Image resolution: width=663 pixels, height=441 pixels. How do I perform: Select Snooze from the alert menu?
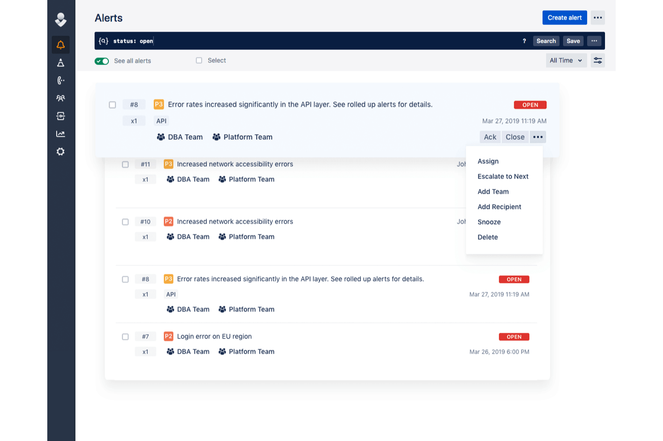489,222
